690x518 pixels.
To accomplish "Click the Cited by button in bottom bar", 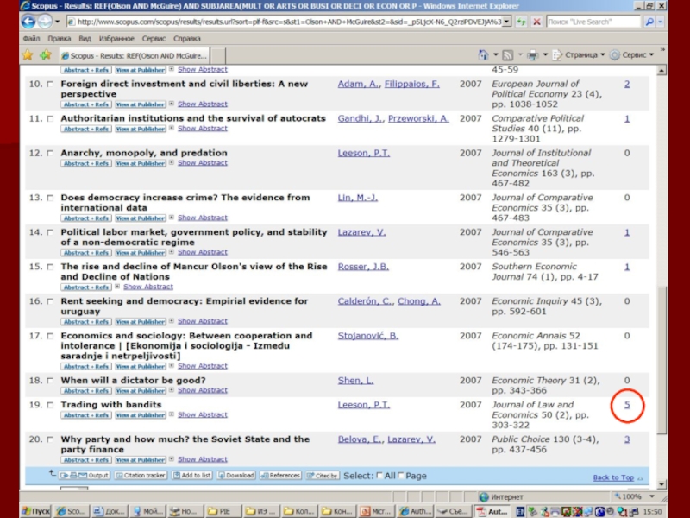I will [322, 476].
